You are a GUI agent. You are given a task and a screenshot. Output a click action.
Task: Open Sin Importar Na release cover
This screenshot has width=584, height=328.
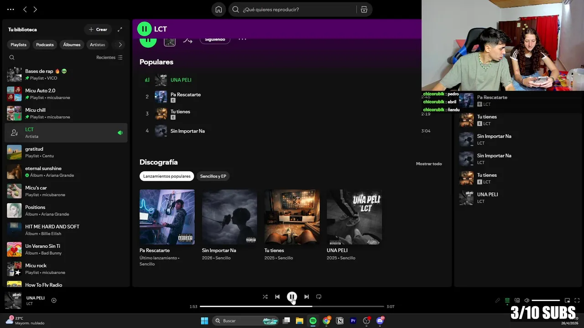[x=229, y=217]
